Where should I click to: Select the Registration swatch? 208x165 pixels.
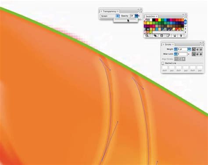pos(148,20)
